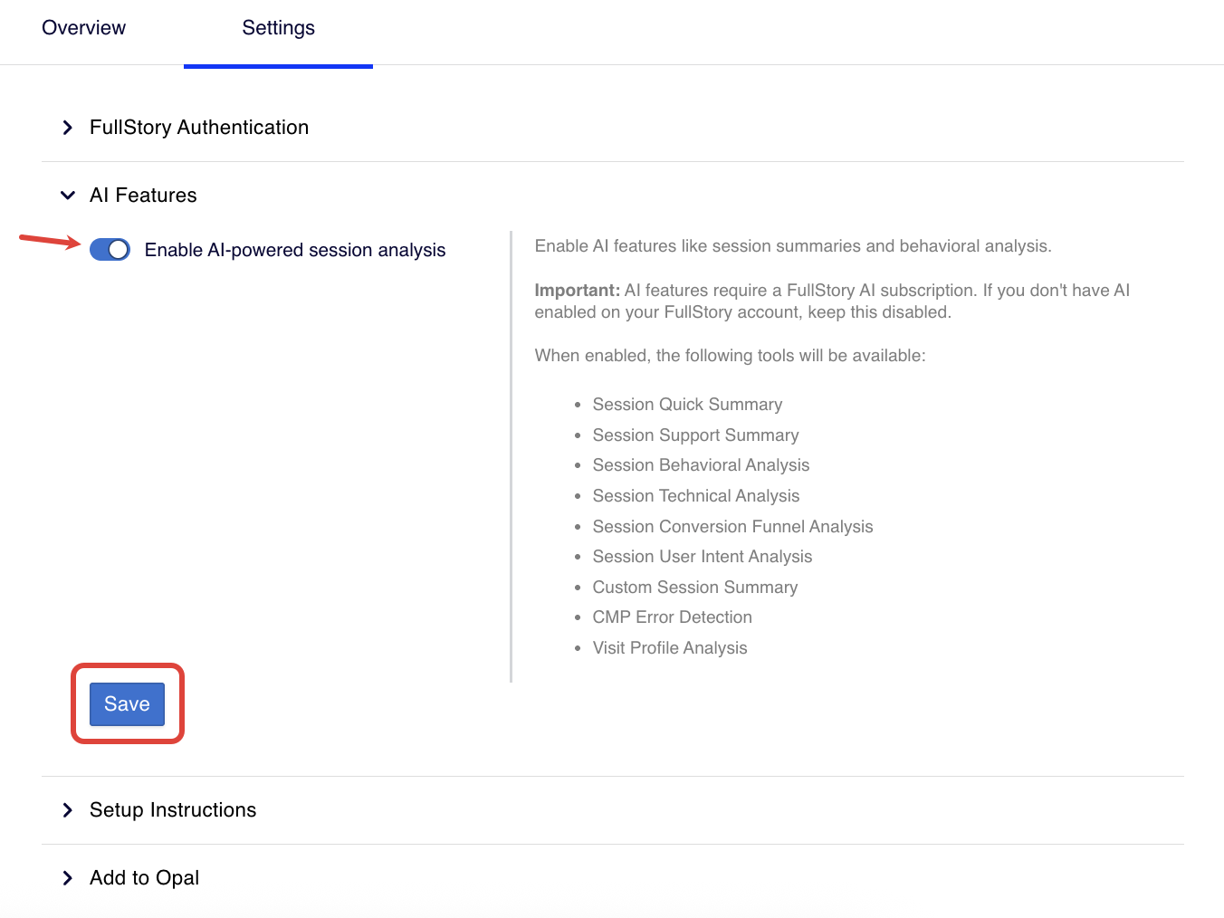
Task: Click the 'Custom Session Summary' list entry
Action: (x=694, y=588)
